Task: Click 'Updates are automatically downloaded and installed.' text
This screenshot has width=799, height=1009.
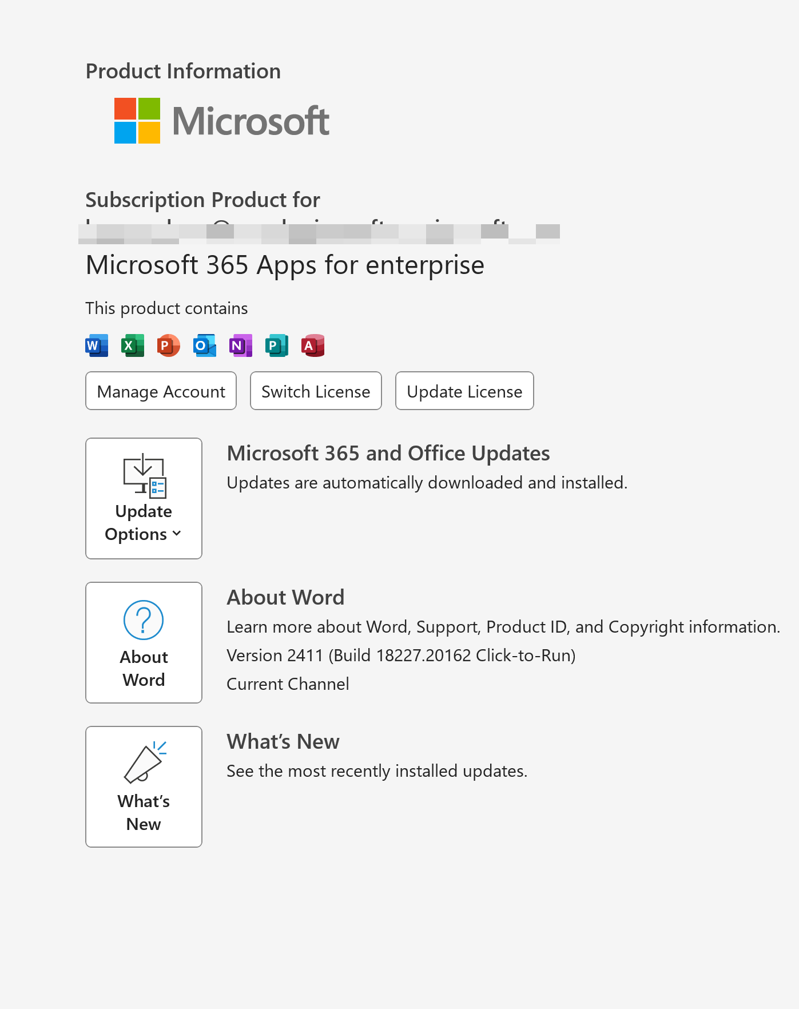Action: [427, 483]
